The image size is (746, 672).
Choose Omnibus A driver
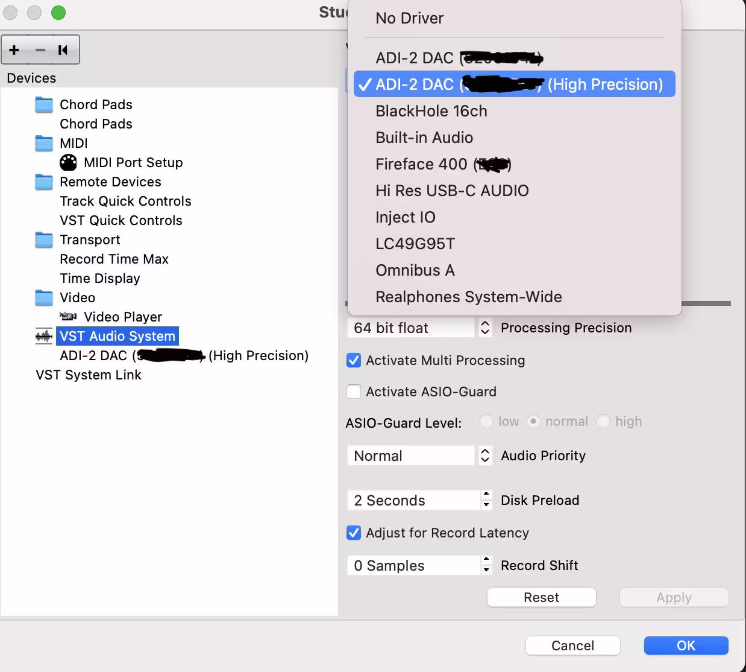coord(515,270)
